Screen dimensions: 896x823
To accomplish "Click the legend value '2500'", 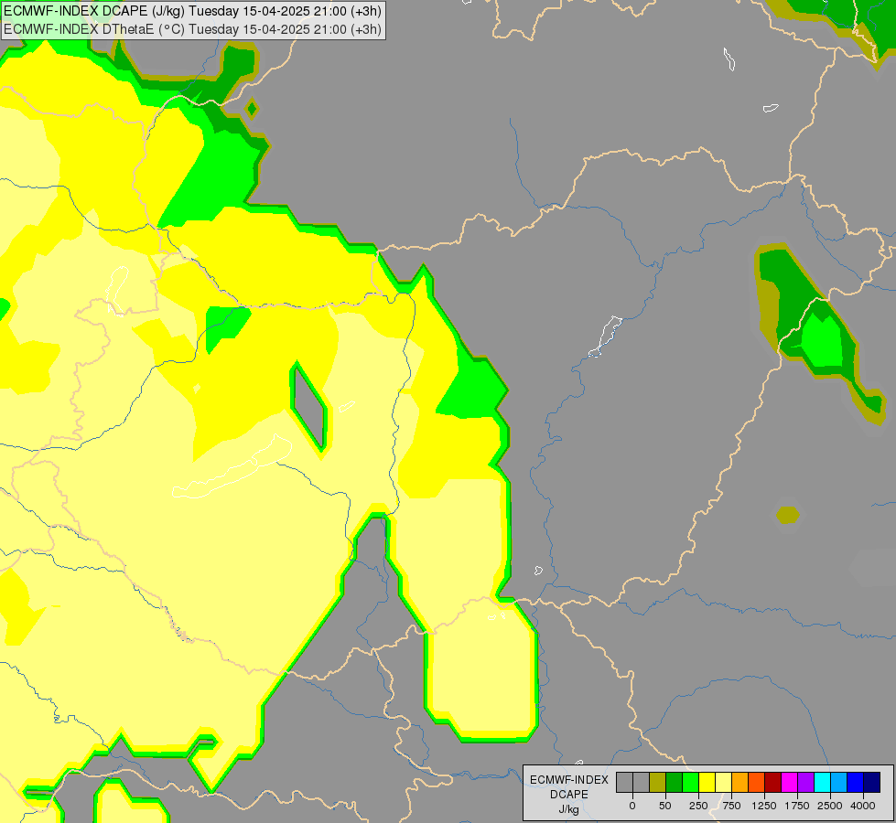I will [x=830, y=806].
